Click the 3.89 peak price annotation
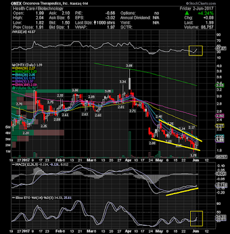This screenshot has width=230, height=234. 129,66
